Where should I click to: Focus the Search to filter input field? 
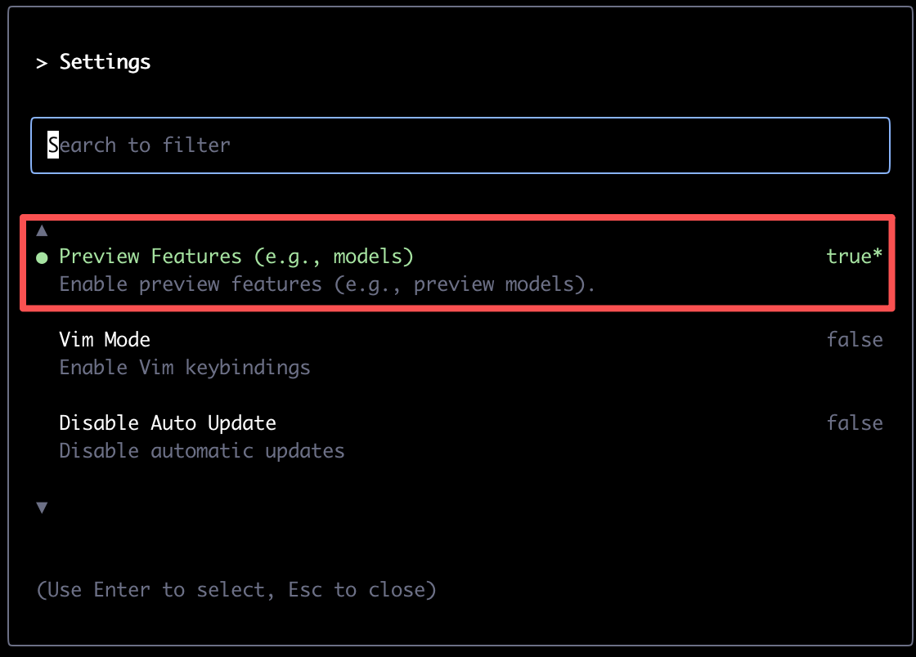[x=460, y=145]
